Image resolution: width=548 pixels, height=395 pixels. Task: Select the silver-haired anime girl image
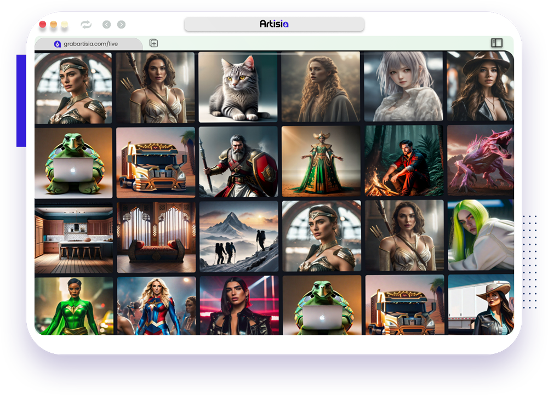404,87
